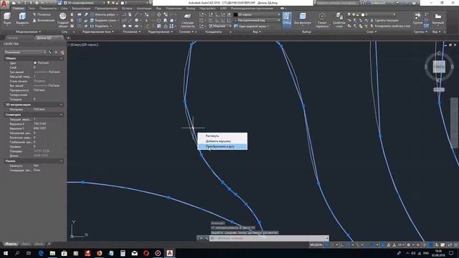
Task: Expand the Modeling (Моделирование) panel flyout
Action: 28,32
